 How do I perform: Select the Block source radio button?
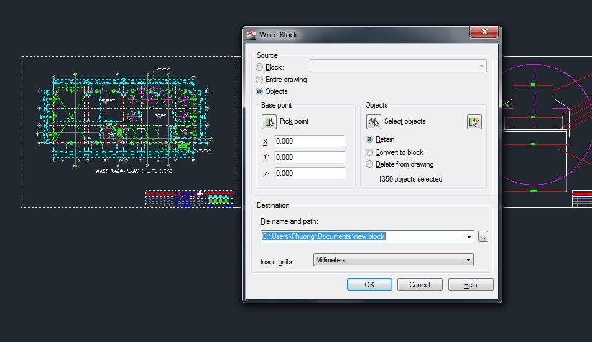(259, 67)
